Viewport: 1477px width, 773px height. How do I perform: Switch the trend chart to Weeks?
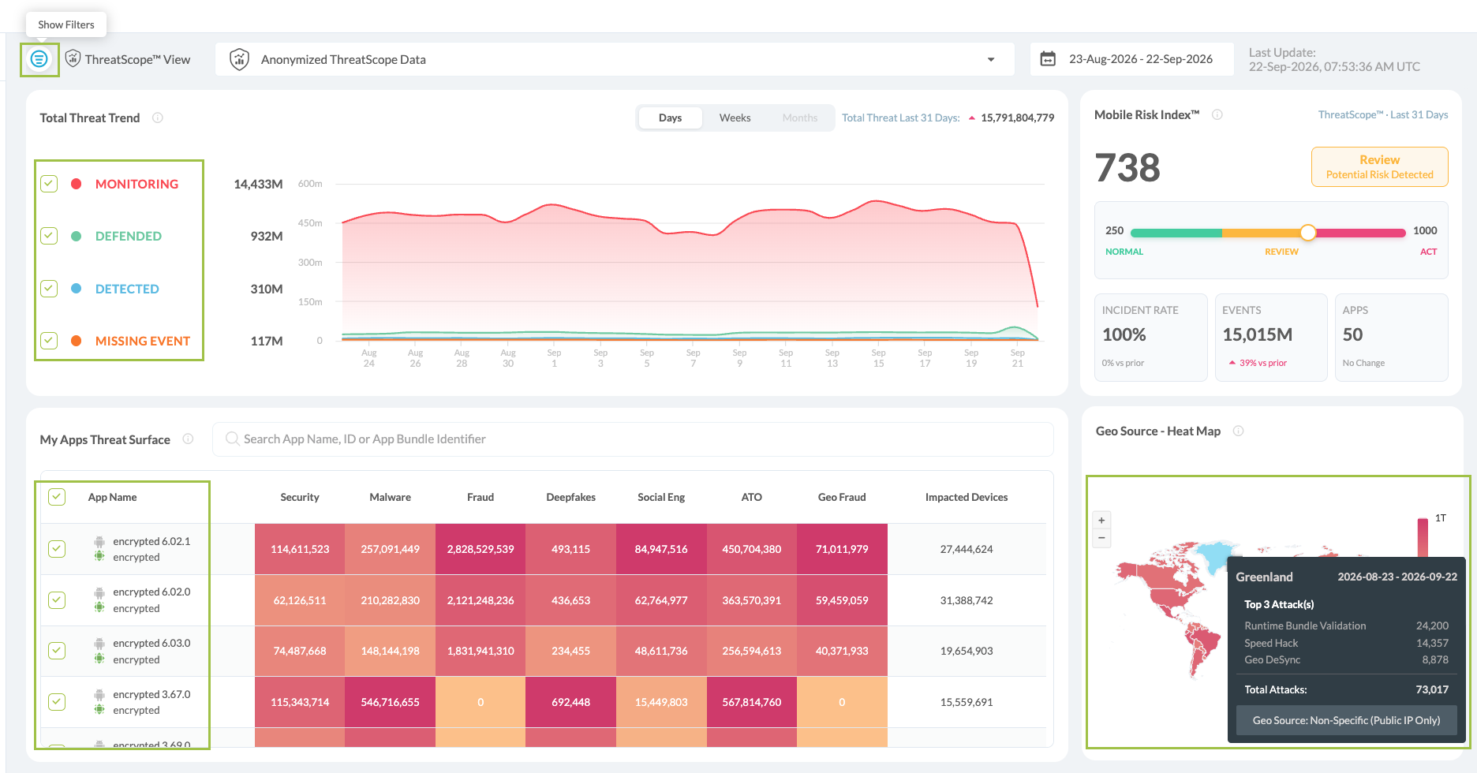pyautogui.click(x=735, y=118)
